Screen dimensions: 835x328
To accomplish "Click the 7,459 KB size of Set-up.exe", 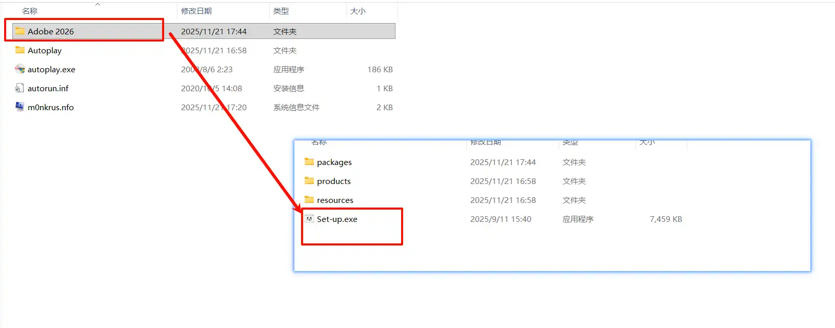I will 666,219.
